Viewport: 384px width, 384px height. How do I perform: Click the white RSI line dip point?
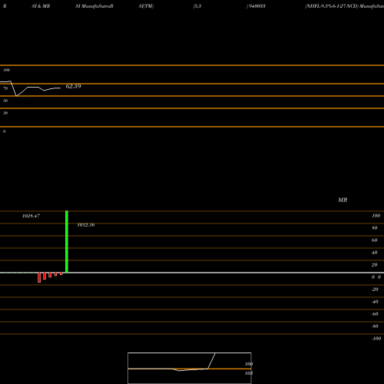(x=16, y=96)
